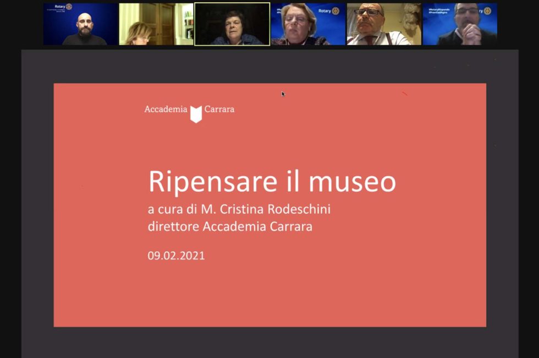Click Rotary wheel logo in first video tile

click(x=69, y=7)
